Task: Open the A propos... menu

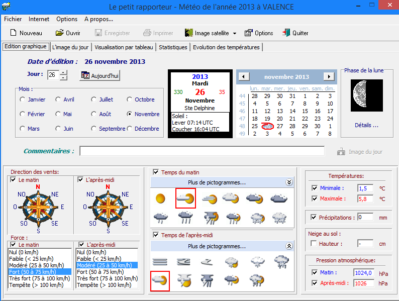Action: point(98,19)
